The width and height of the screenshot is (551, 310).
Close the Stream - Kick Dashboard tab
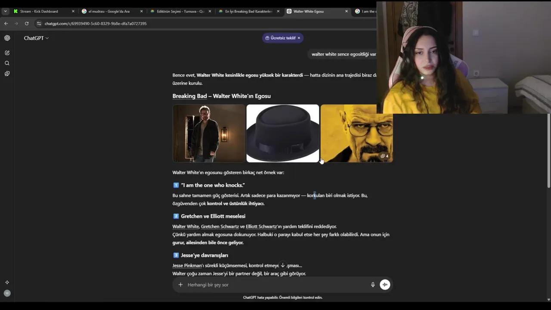(x=73, y=11)
